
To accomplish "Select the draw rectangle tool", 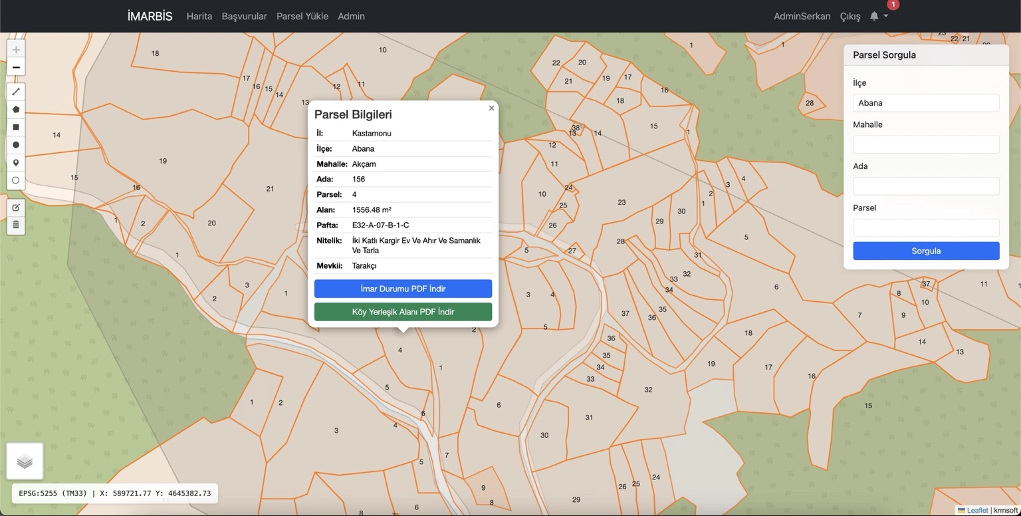I will pyautogui.click(x=16, y=127).
